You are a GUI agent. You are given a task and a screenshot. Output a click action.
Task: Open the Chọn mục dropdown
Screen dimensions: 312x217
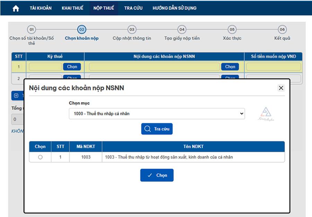click(x=157, y=114)
